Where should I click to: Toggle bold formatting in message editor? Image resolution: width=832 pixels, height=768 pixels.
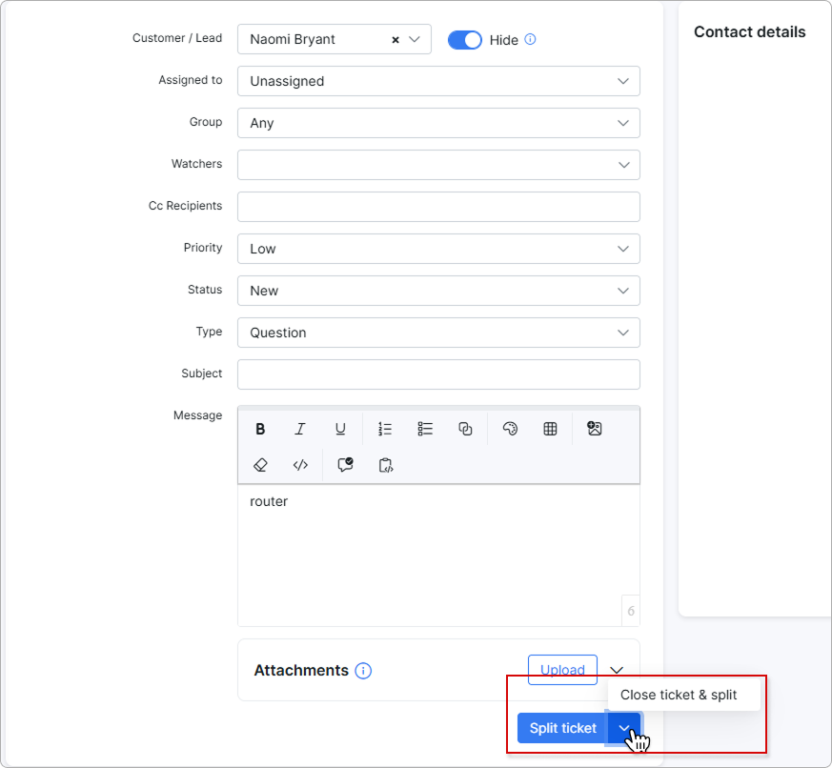point(260,429)
